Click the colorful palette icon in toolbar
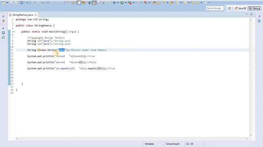This screenshot has width=263, height=147. coord(84,3)
